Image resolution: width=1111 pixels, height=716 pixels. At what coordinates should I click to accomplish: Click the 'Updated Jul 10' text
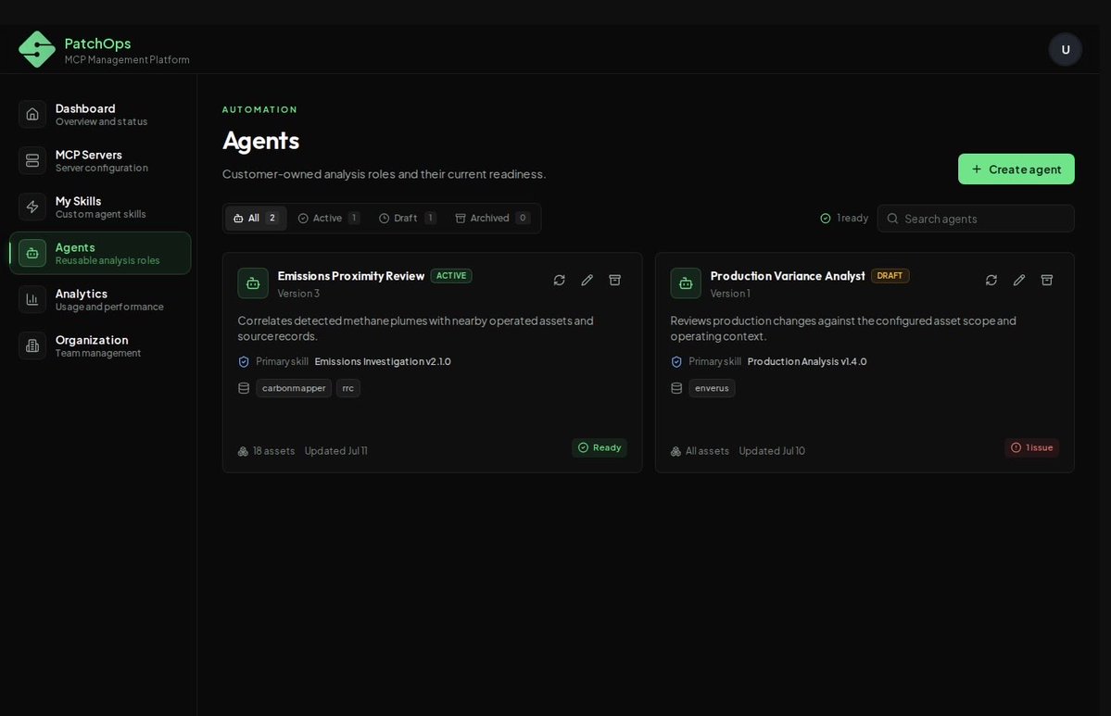(x=772, y=451)
